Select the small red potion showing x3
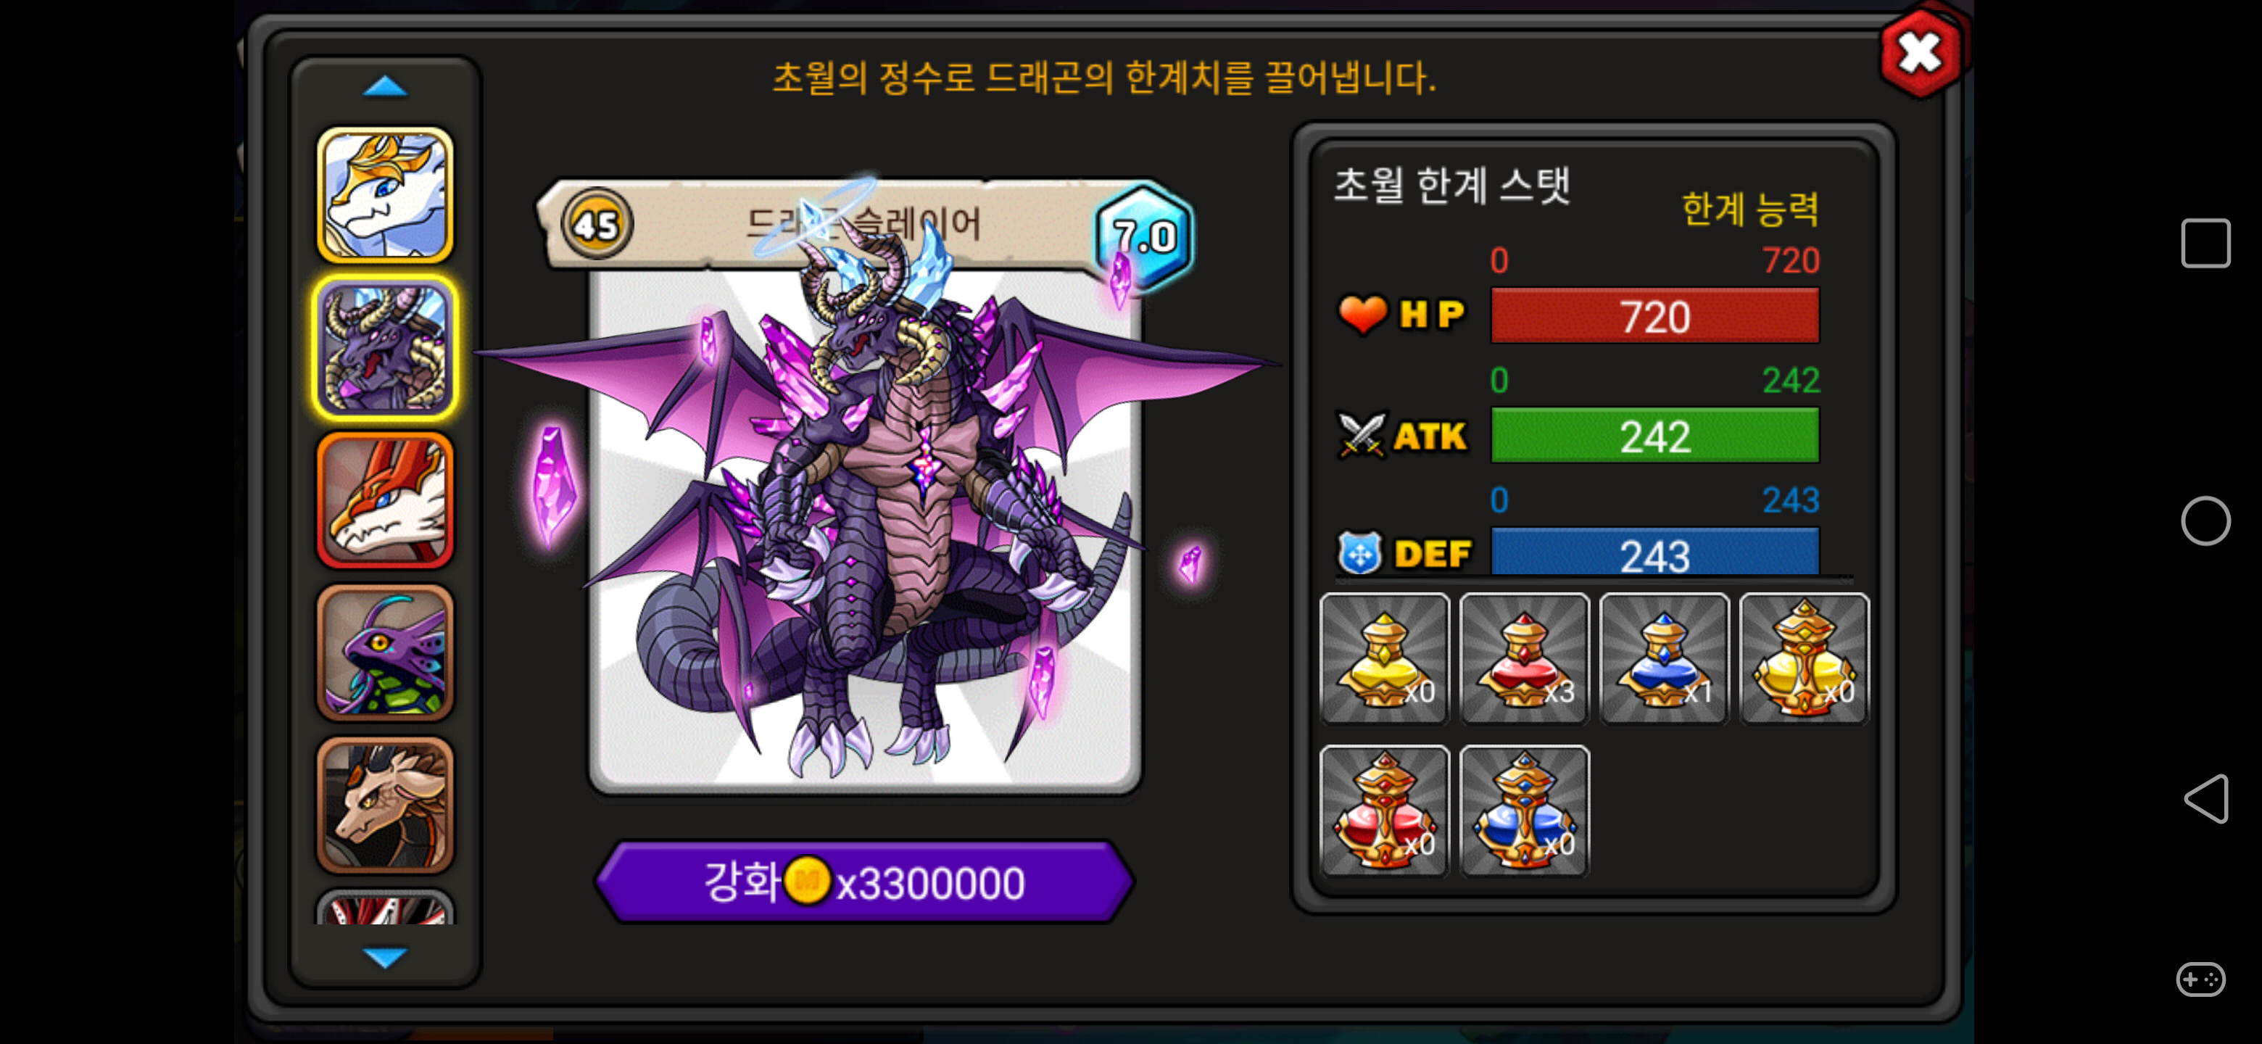The image size is (2262, 1044). coord(1525,658)
